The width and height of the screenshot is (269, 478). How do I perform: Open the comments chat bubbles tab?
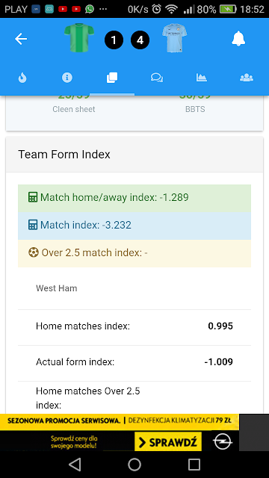[157, 78]
